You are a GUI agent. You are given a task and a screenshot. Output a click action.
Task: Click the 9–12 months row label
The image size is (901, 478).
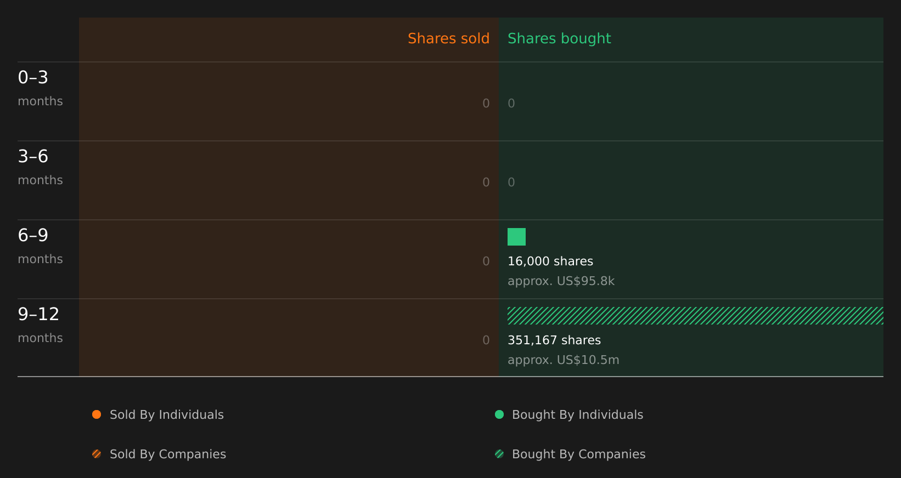(x=40, y=325)
